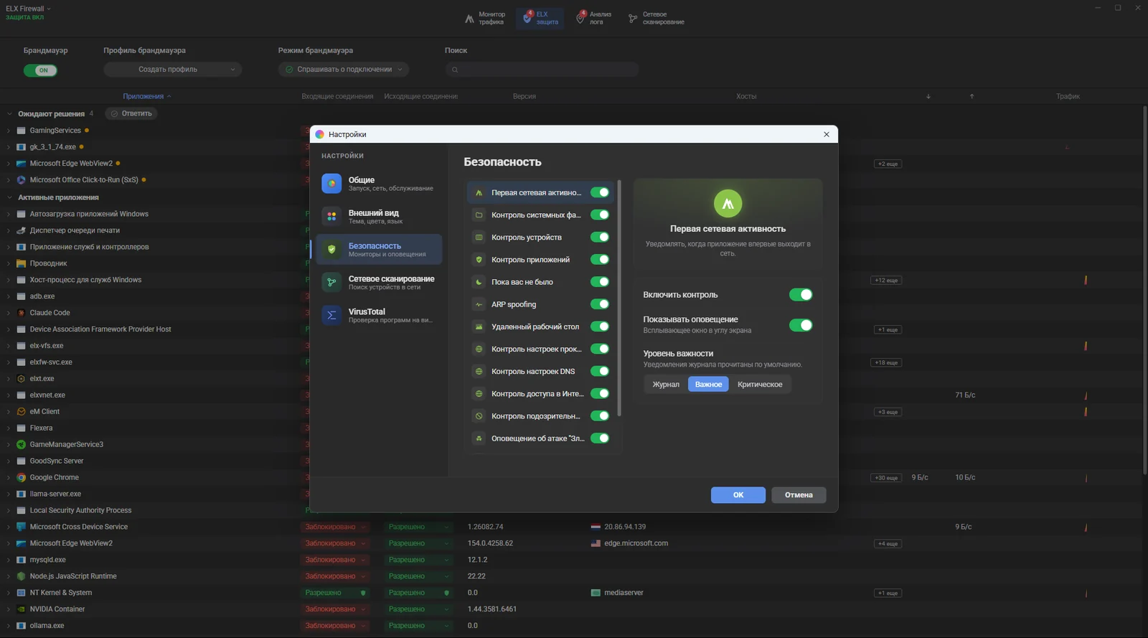Click the Claude Code app icon in list
This screenshot has width=1148, height=638.
click(x=22, y=313)
